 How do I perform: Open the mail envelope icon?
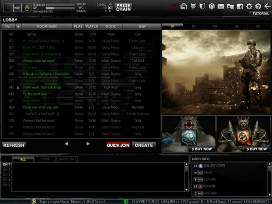tap(221, 7)
